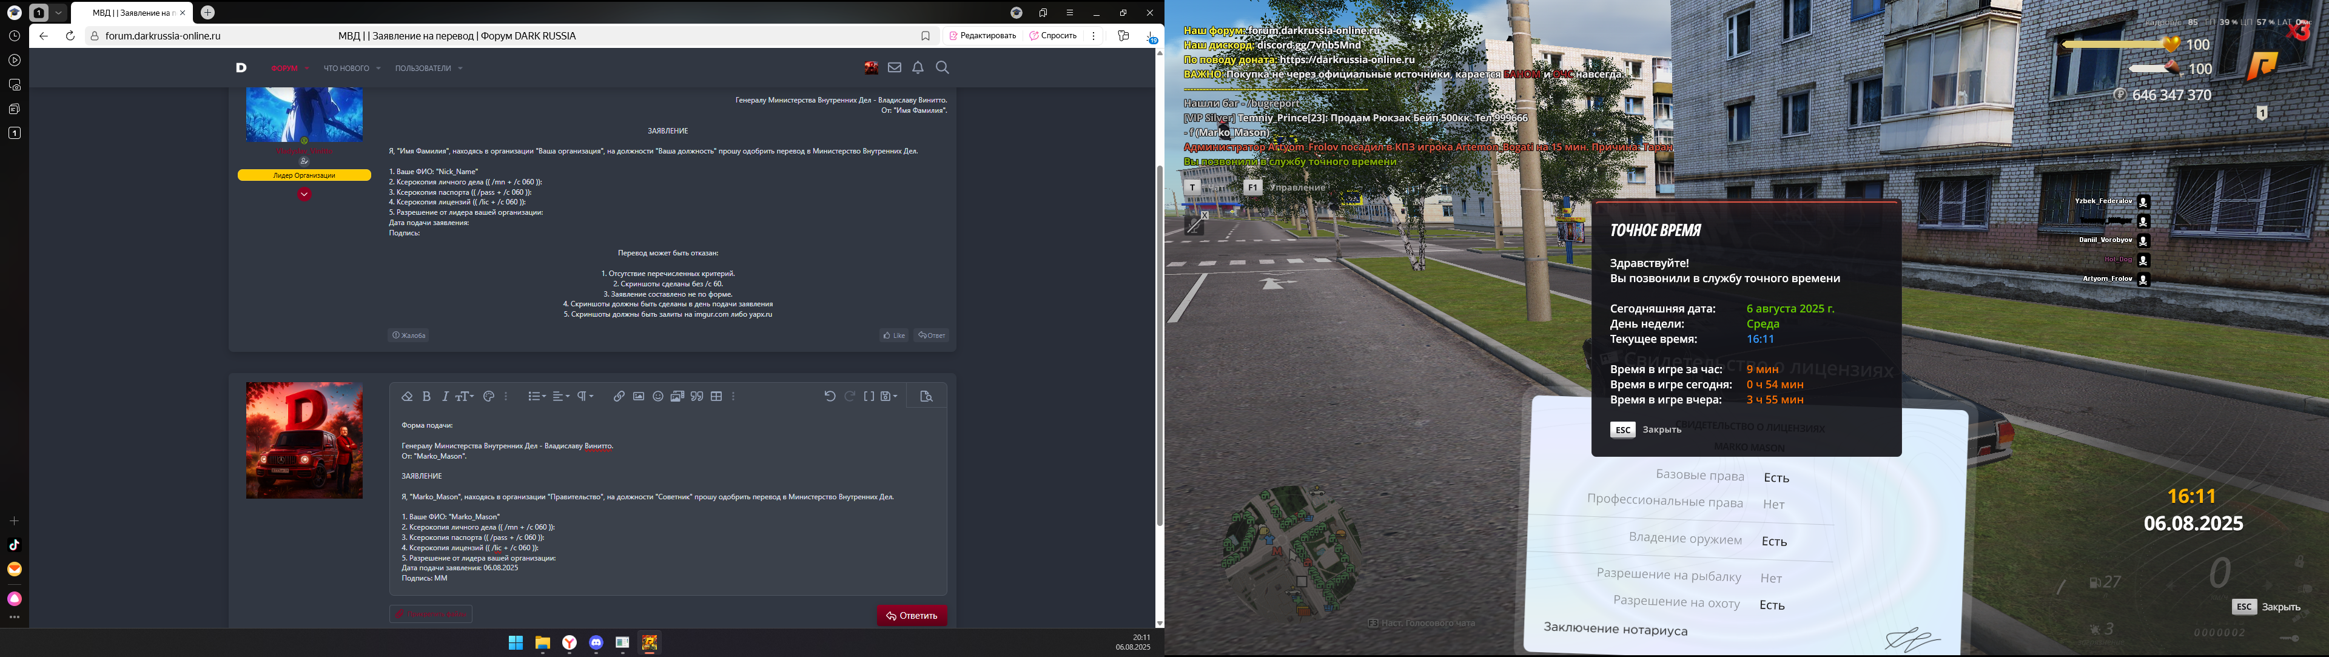Click the Спросить button in browser toolbar
Screen dimensions: 2329x657
[x=1054, y=36]
